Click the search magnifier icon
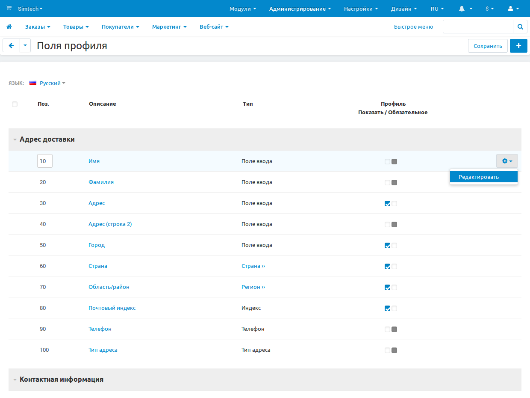This screenshot has width=530, height=398. pyautogui.click(x=520, y=27)
